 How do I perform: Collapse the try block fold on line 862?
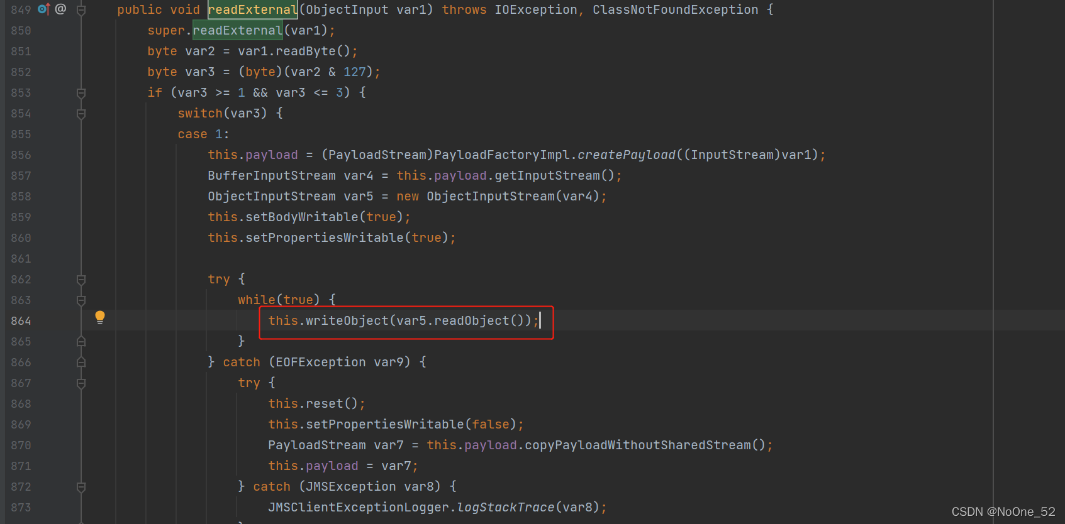click(81, 280)
